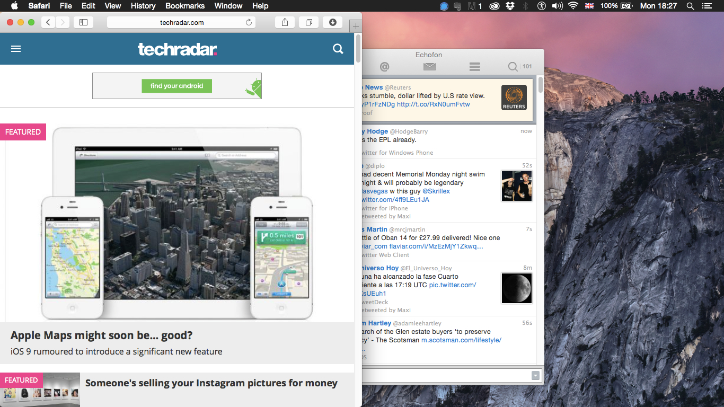Screen dimensions: 724x407
Task: Open the volume control icon
Action: click(x=557, y=6)
